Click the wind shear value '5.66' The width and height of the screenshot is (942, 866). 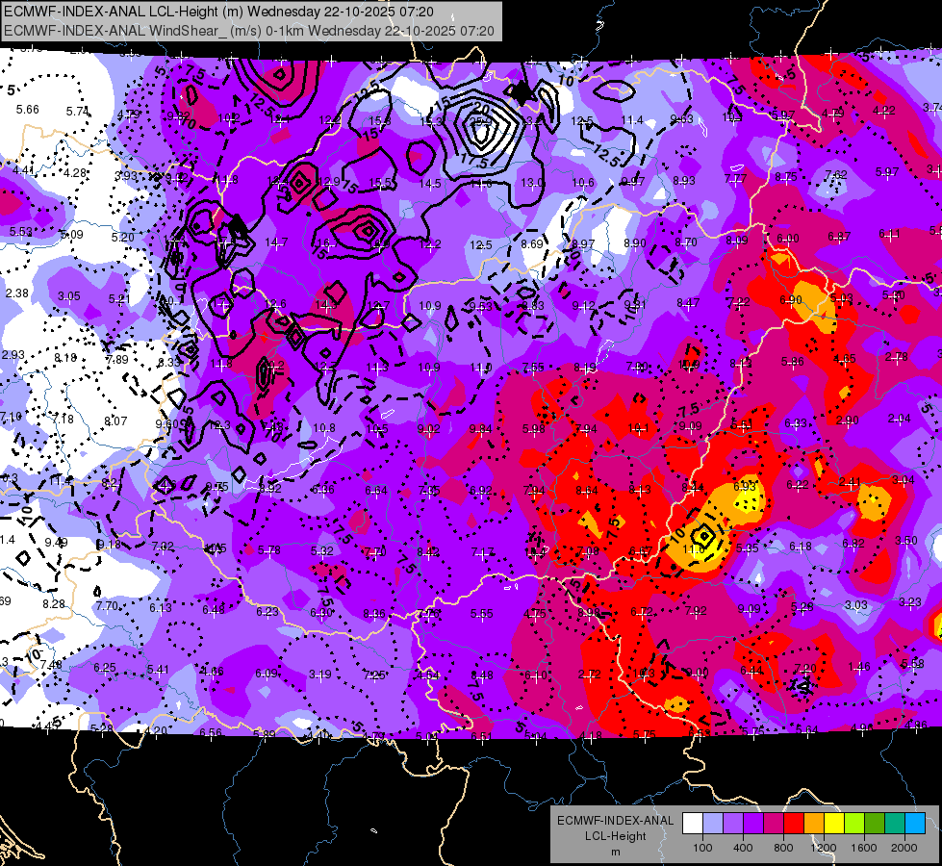pos(27,110)
